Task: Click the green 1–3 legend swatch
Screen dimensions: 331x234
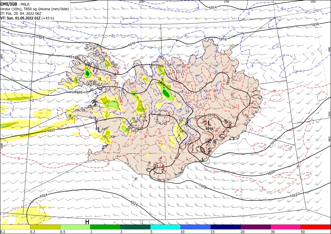Action: [105, 227]
